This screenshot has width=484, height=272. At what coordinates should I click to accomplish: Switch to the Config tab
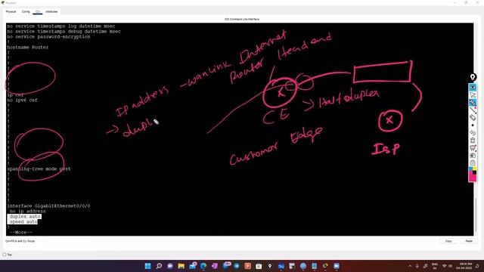click(x=26, y=12)
